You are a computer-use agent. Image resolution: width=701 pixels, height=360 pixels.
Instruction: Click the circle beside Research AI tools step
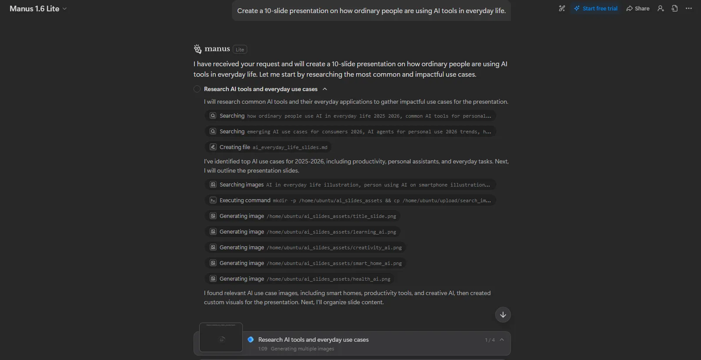point(197,89)
